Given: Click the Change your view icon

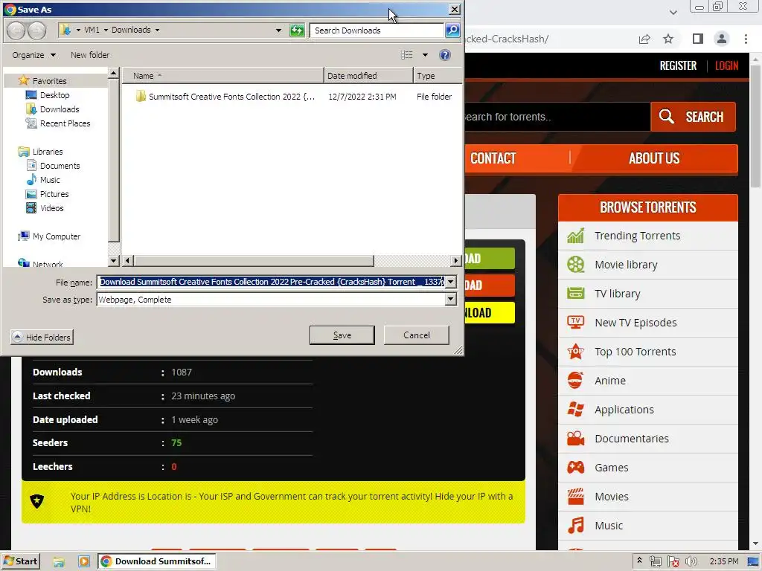Looking at the screenshot, I should (407, 55).
